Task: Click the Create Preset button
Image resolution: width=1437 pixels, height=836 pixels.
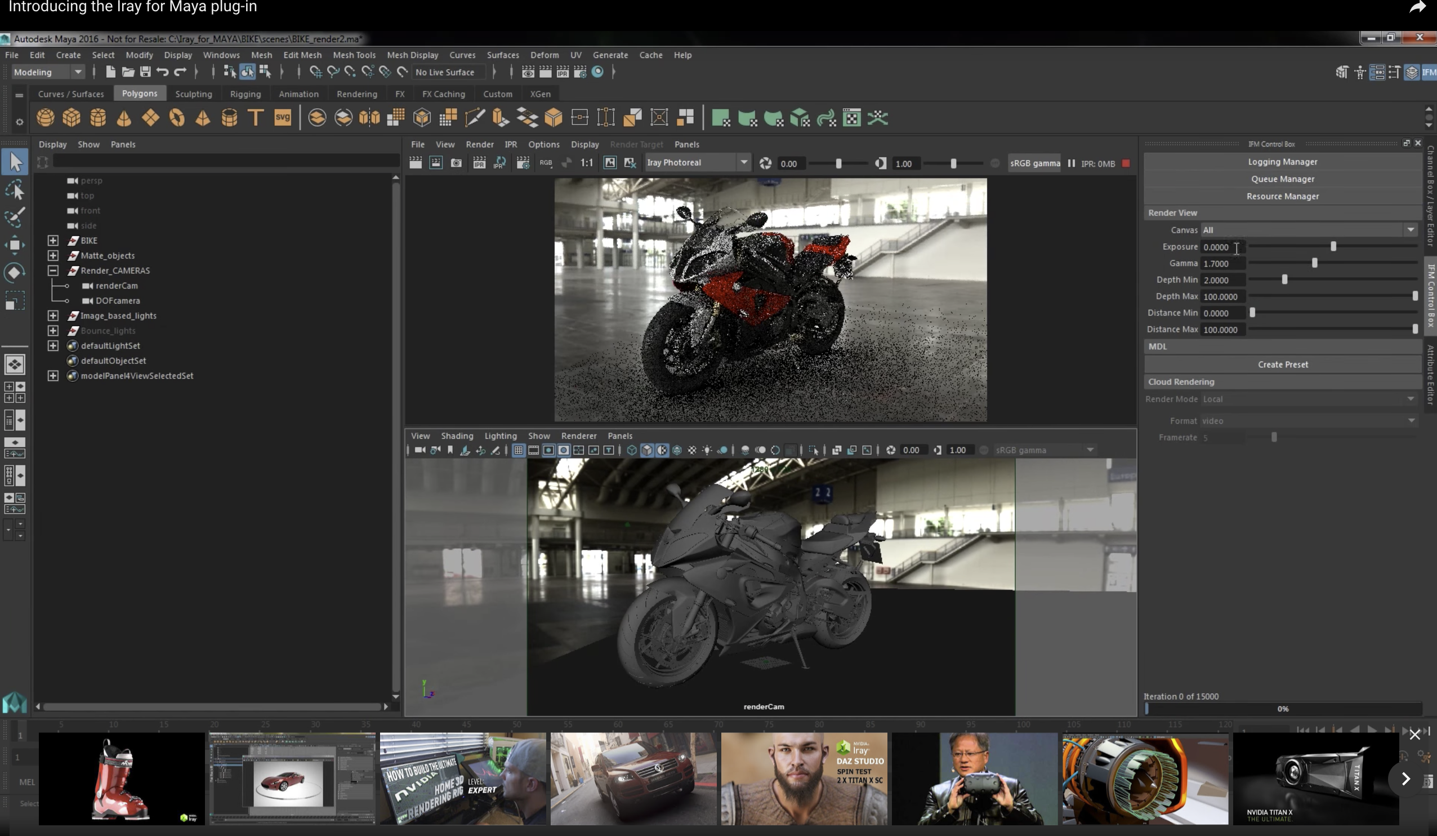Action: coord(1283,364)
